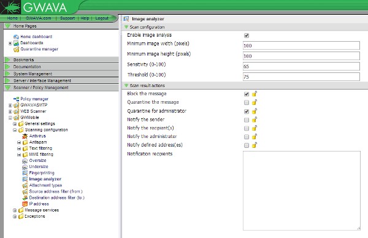Image resolution: width=368 pixels, height=238 pixels.
Task: Open Quarantine manager icon
Action: [x=16, y=49]
